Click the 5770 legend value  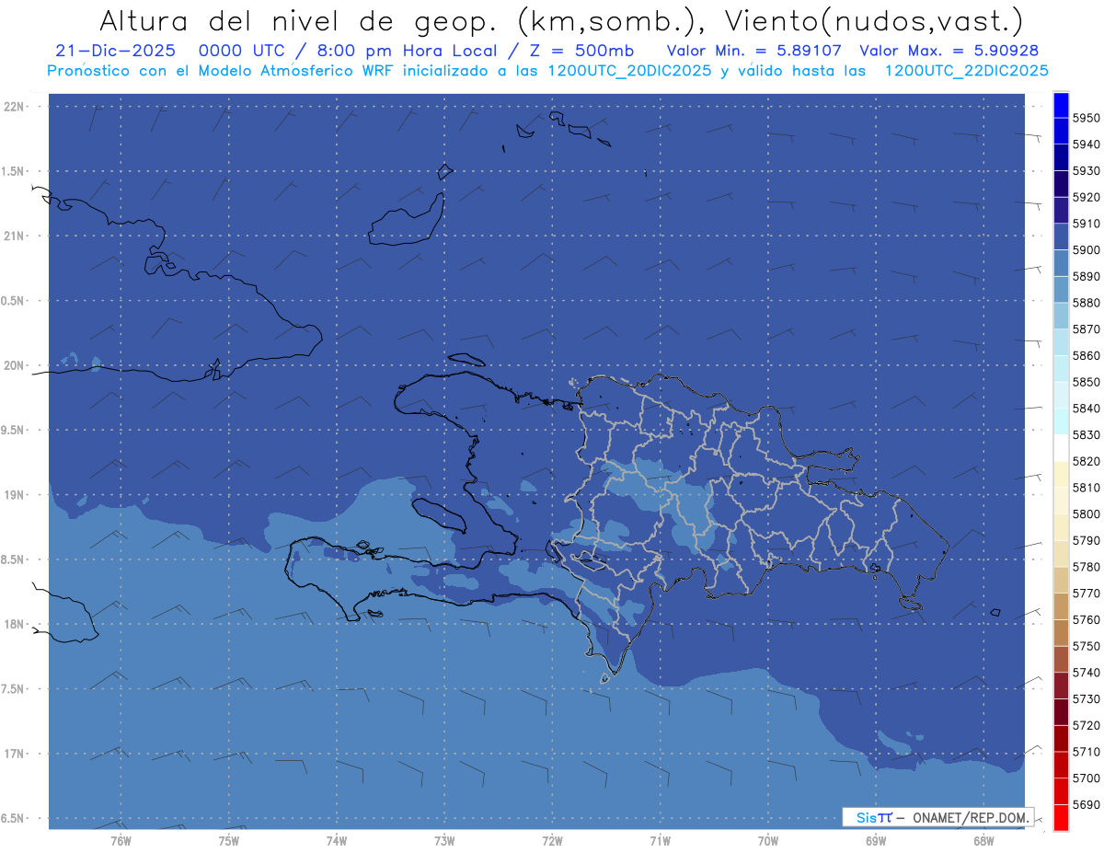click(1086, 594)
